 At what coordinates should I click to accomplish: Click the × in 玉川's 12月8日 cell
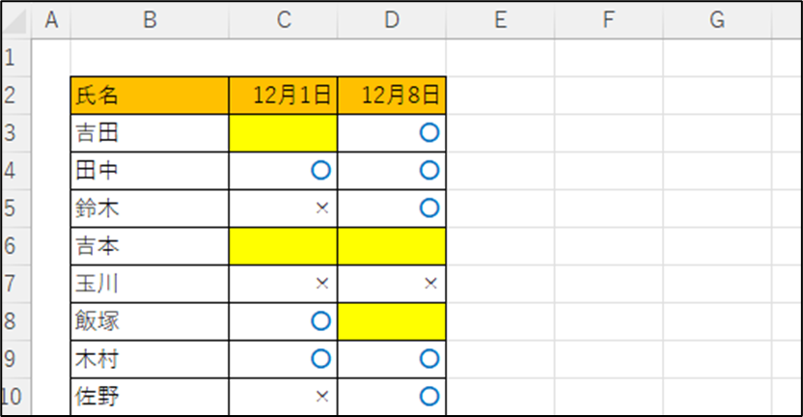click(x=430, y=283)
